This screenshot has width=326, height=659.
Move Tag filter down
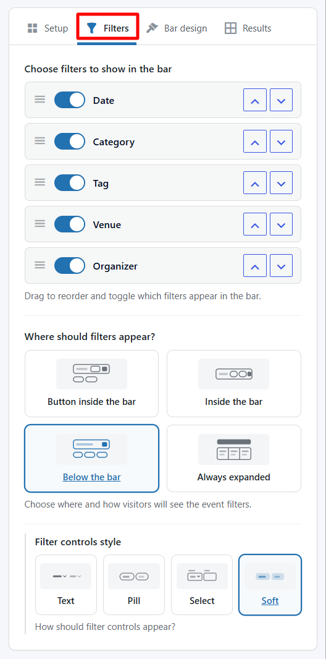(x=281, y=183)
